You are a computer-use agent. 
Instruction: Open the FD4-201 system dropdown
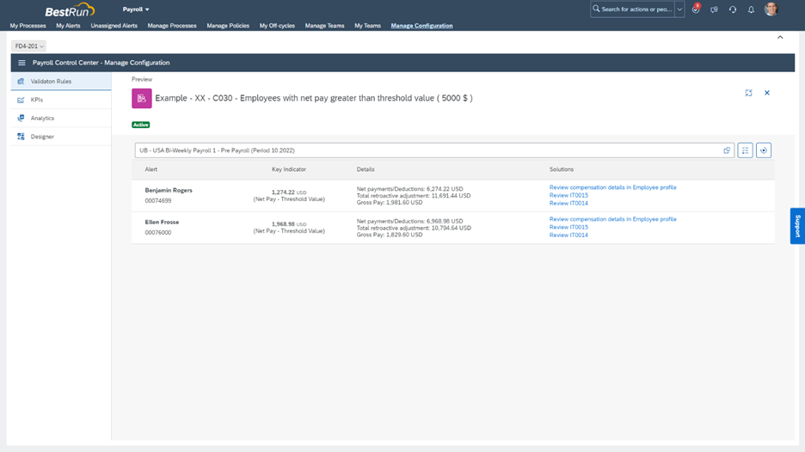click(29, 46)
